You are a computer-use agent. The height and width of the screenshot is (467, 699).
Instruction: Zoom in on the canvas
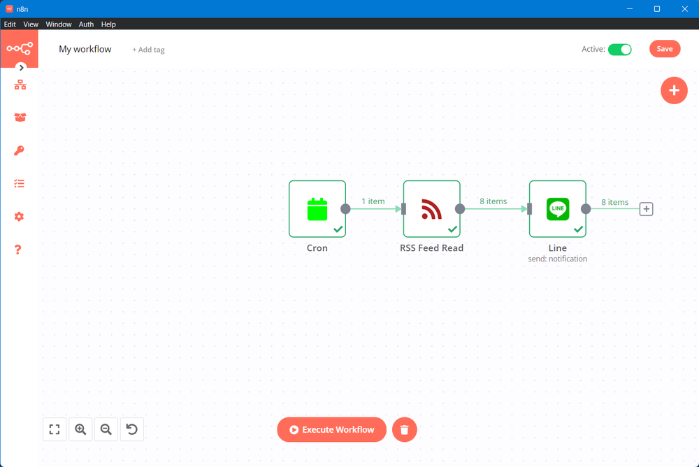80,429
